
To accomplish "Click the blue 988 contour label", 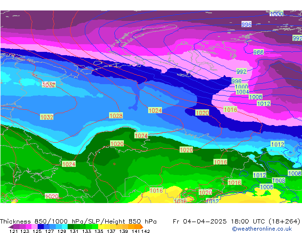I will pos(258,52).
